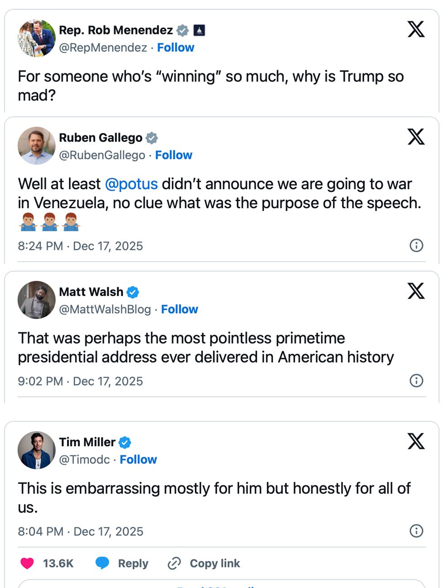Follow Matt Walsh
The height and width of the screenshot is (588, 444).
pos(179,309)
